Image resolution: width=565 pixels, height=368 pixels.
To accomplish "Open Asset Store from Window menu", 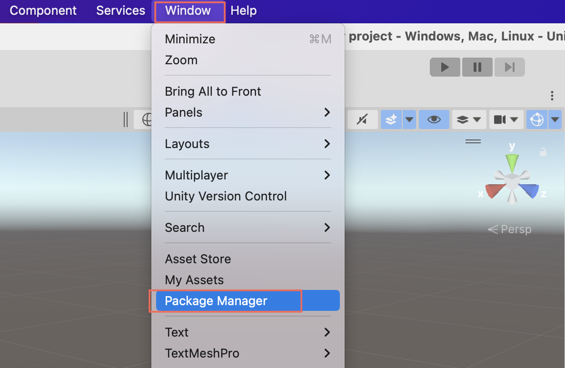I will (x=198, y=259).
